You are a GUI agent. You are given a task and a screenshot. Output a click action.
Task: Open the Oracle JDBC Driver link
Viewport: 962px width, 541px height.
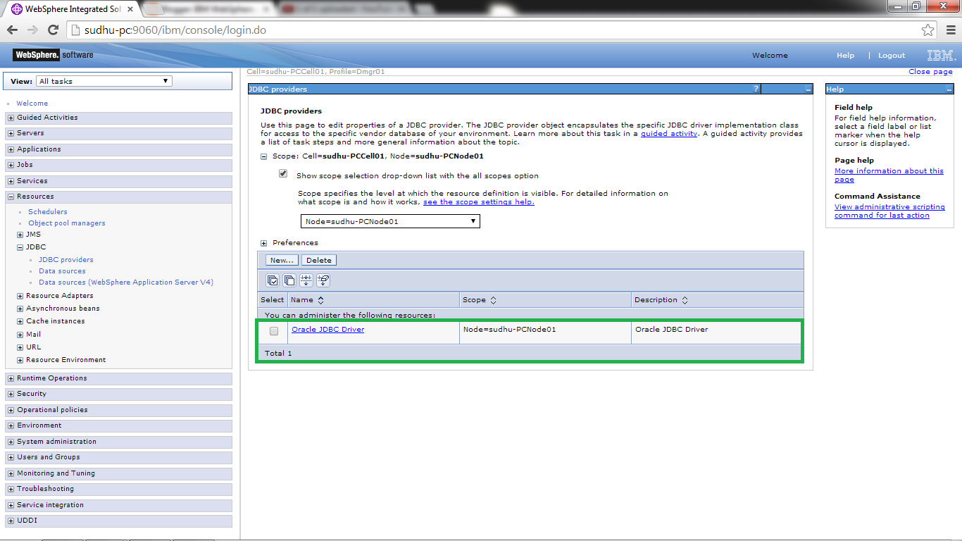tap(327, 329)
